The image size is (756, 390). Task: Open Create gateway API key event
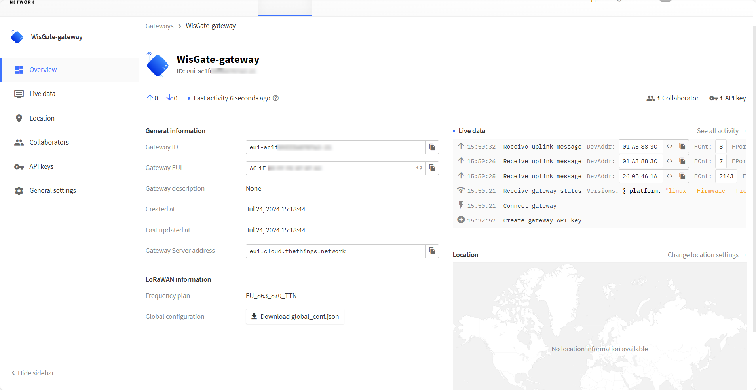coord(600,220)
